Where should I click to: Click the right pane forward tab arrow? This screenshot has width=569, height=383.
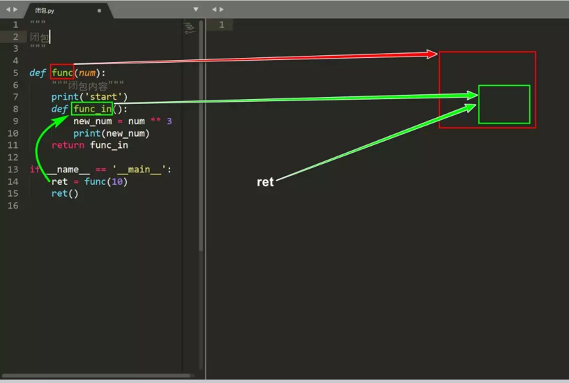point(221,10)
